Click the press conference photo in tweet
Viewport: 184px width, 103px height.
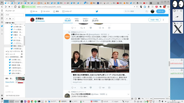pos(100,58)
